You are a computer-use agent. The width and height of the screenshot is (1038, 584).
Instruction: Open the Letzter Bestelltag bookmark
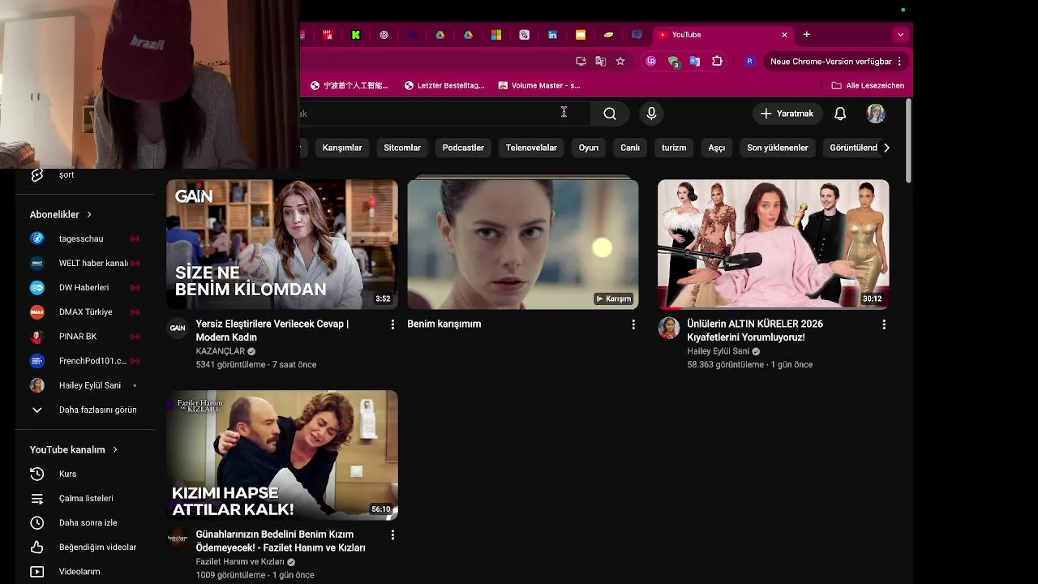(x=444, y=85)
